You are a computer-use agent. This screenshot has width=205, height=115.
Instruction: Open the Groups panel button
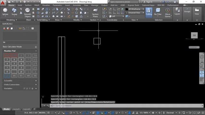click(187, 10)
